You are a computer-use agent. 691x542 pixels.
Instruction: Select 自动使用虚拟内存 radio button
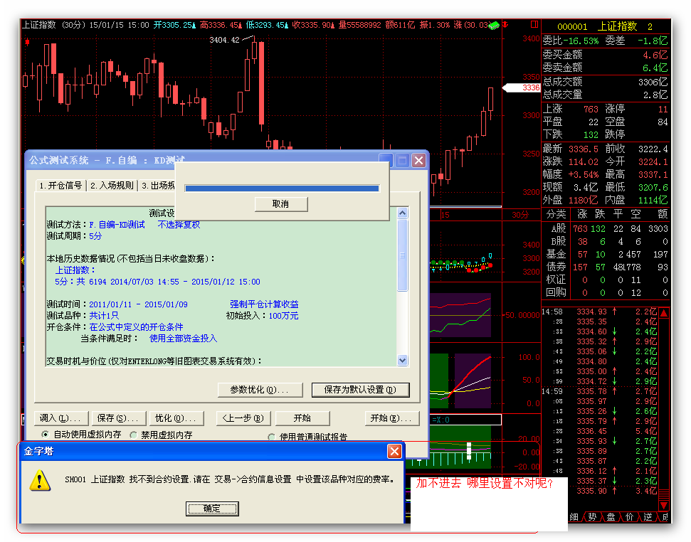pos(46,434)
